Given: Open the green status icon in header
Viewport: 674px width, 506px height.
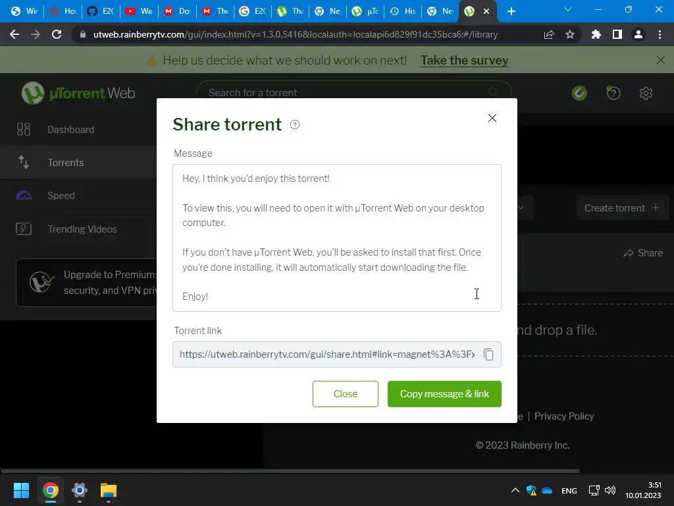Looking at the screenshot, I should pyautogui.click(x=579, y=93).
